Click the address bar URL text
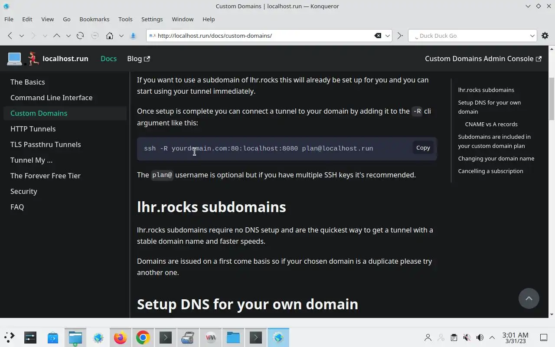Screen dimensions: 555x347 pos(215,36)
